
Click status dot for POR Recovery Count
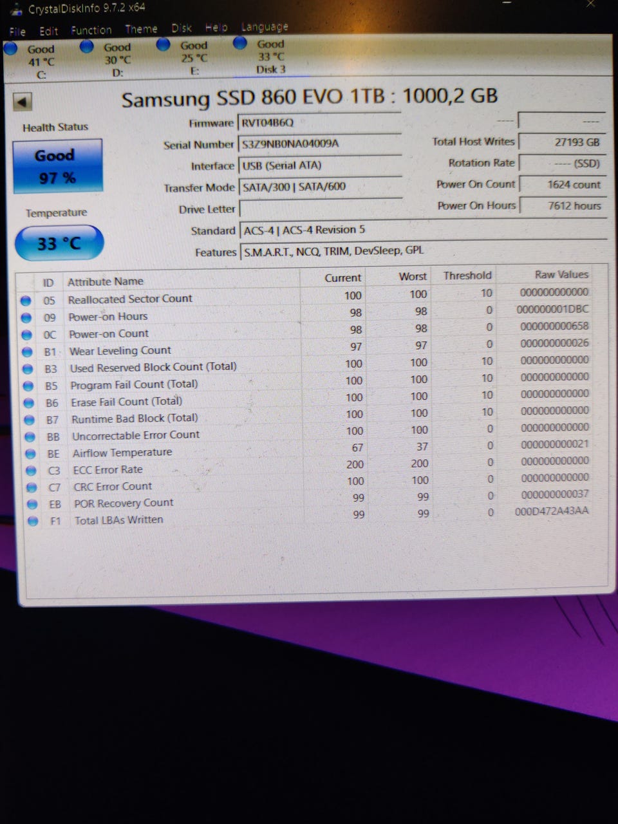point(33,505)
